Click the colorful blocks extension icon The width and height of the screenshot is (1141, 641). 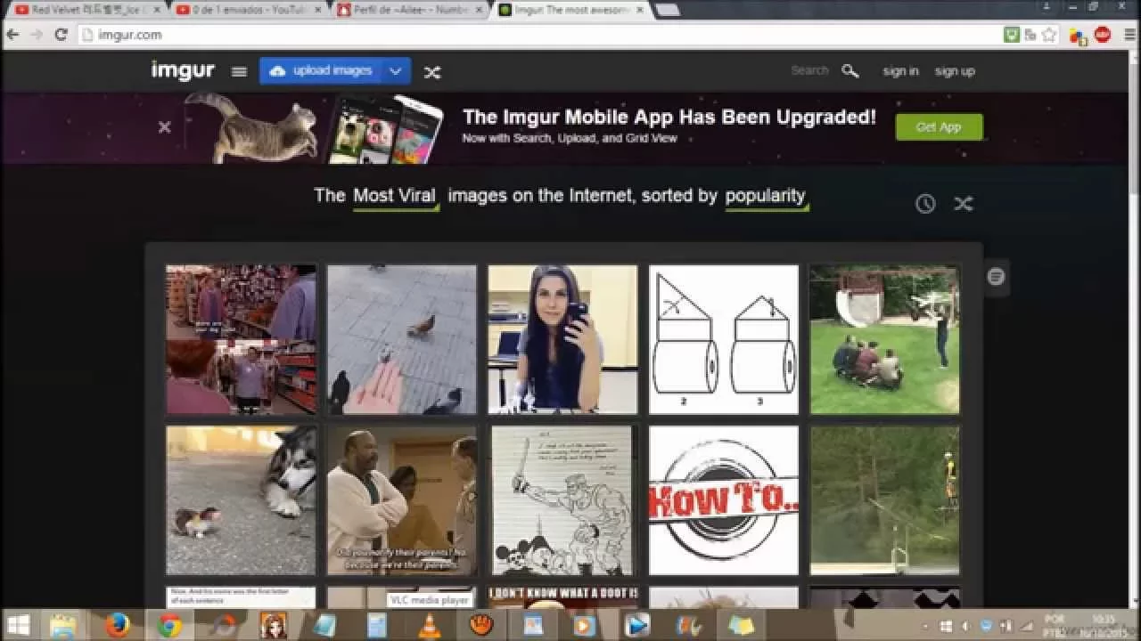(1078, 36)
